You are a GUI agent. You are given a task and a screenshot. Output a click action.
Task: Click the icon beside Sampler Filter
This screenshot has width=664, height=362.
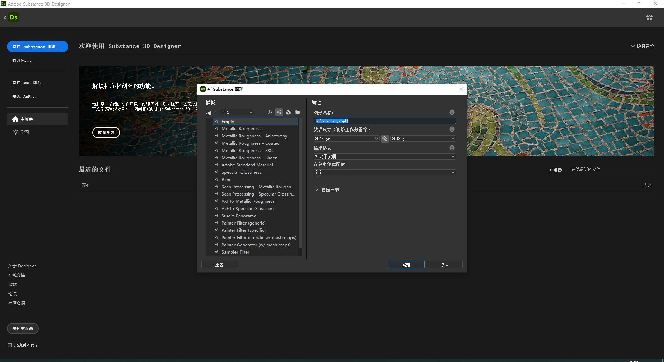(x=217, y=252)
